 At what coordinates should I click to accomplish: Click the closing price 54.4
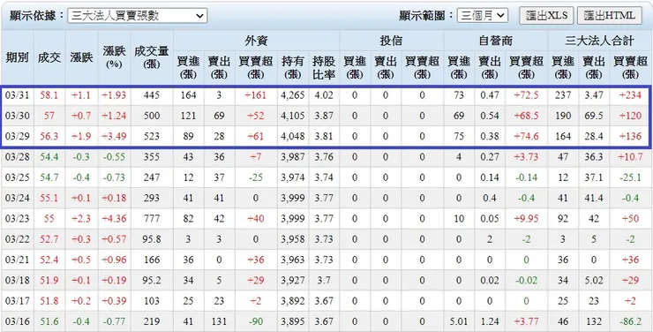pyautogui.click(x=49, y=157)
